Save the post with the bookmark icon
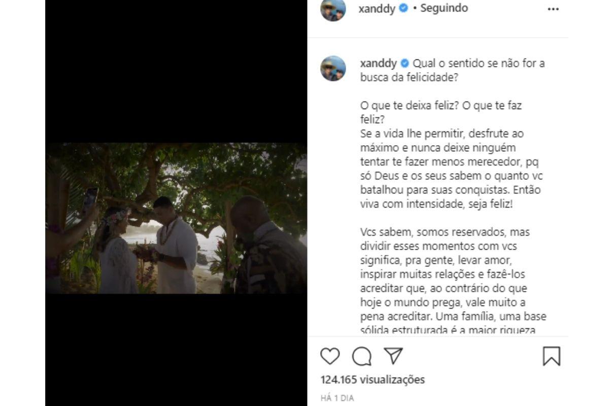This screenshot has height=406, width=609. pyautogui.click(x=551, y=356)
